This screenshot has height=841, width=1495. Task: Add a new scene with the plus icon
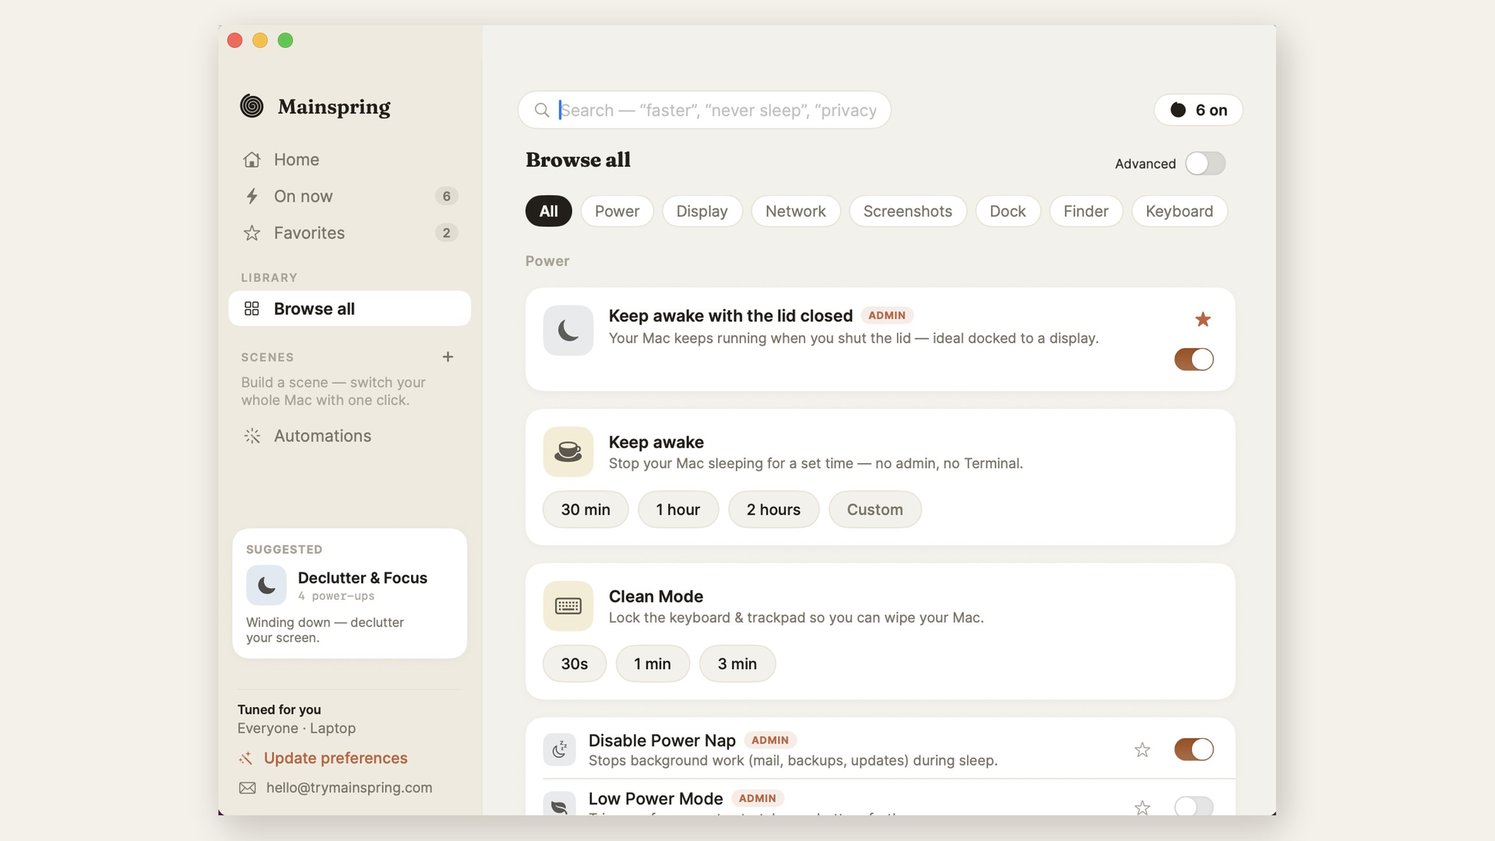coord(448,357)
